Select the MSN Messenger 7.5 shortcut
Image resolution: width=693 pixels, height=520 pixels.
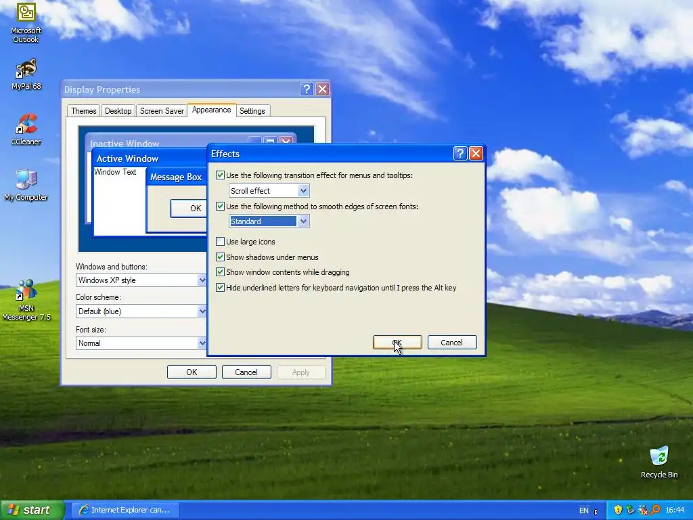pyautogui.click(x=26, y=300)
